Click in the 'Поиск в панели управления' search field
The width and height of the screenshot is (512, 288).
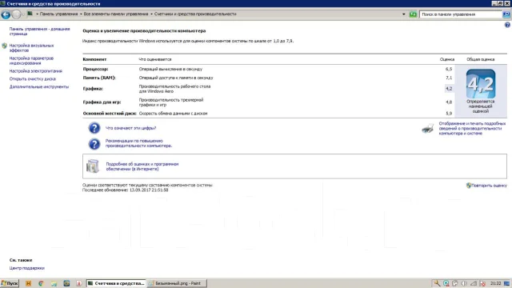[x=461, y=14]
